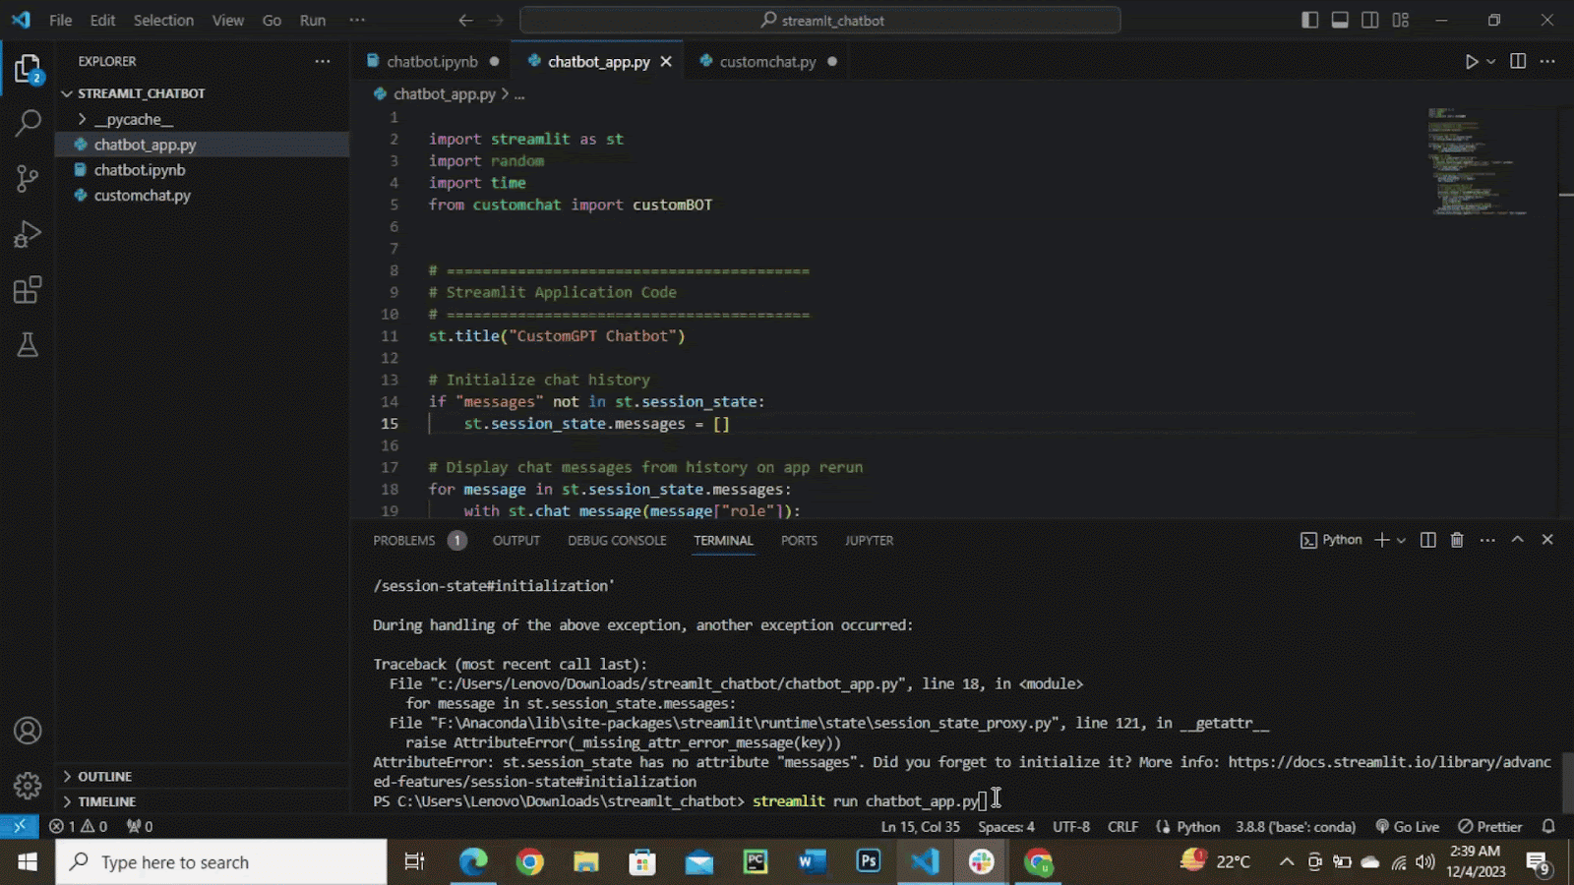Open the Selection menu
Viewport: 1574px width, 885px height.
[x=163, y=20]
